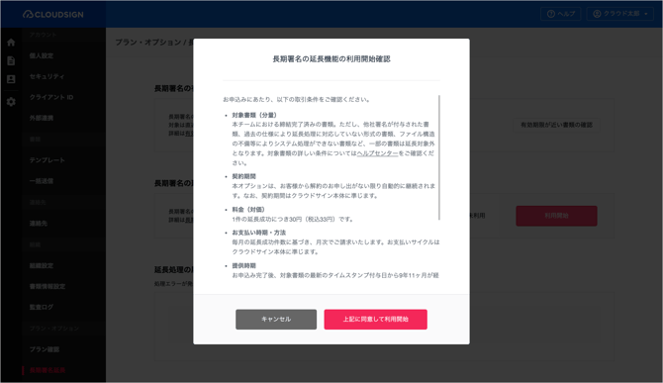The image size is (663, 383).
Task: Open 書類情報設定 in the sidebar menu
Action: coord(47,286)
